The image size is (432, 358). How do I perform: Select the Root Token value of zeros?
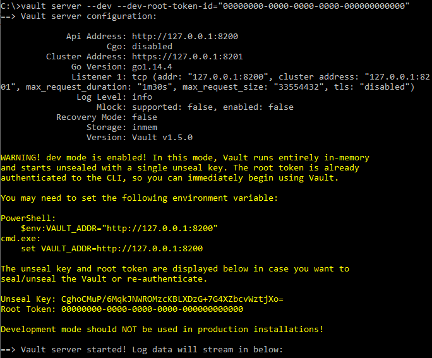[x=152, y=309]
